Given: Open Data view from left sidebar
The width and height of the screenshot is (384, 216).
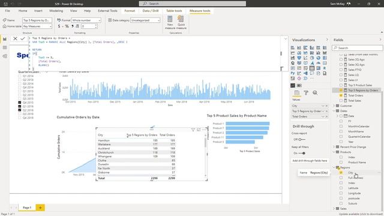Looking at the screenshot, I should (x=5, y=47).
